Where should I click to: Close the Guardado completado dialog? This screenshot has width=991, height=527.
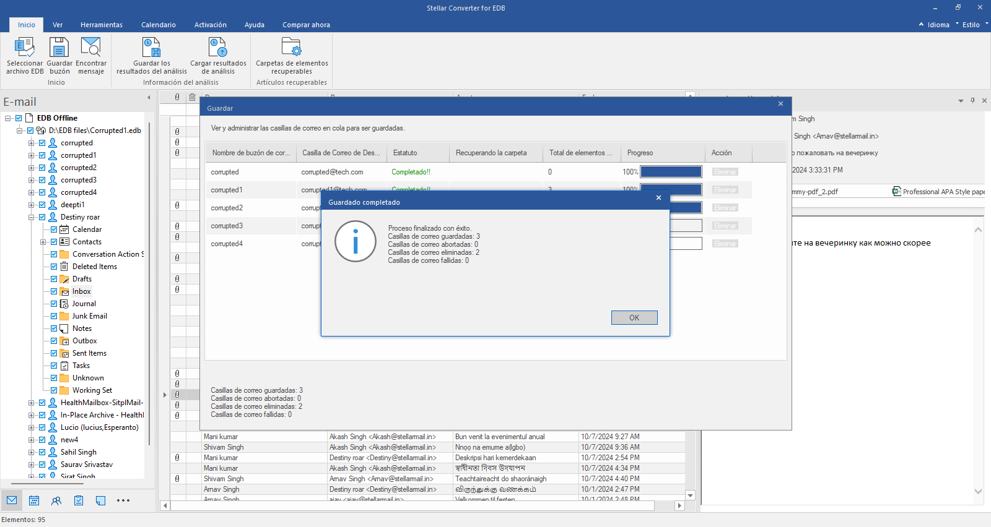coord(658,198)
